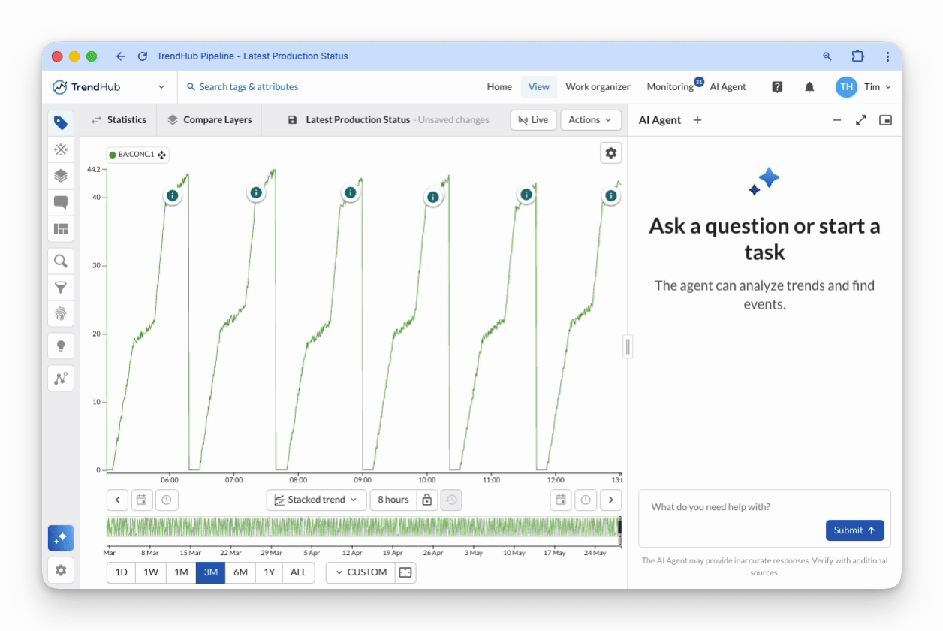Submit the AI Agent question
The width and height of the screenshot is (943, 631).
click(x=855, y=530)
